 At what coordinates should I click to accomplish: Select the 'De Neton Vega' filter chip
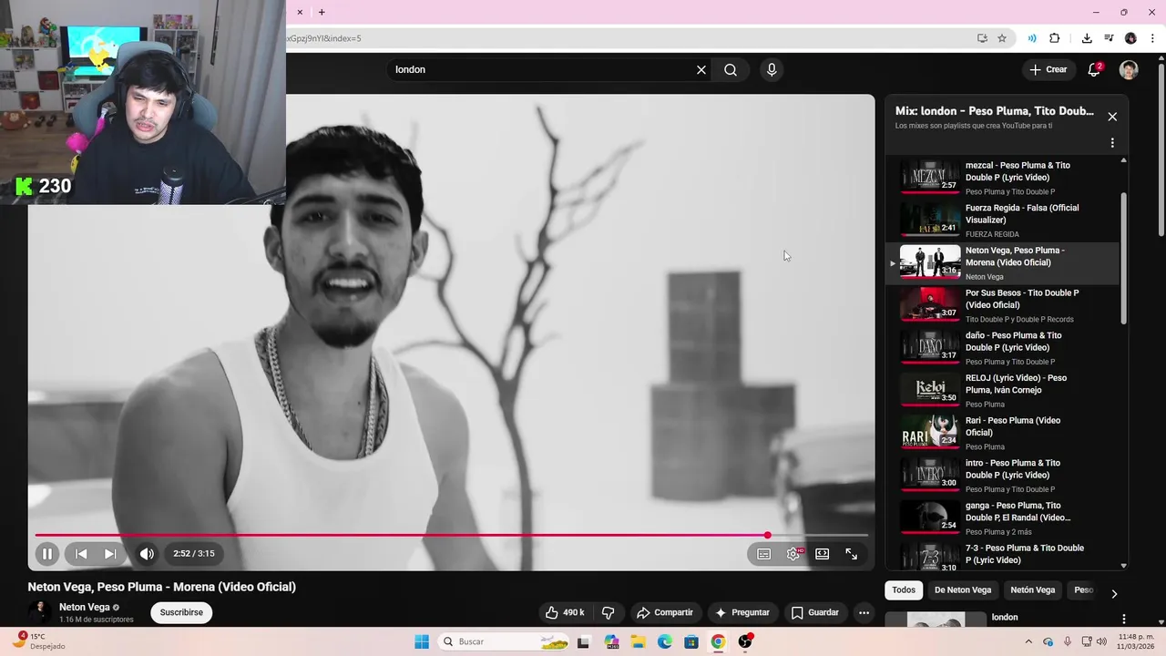pos(963,590)
